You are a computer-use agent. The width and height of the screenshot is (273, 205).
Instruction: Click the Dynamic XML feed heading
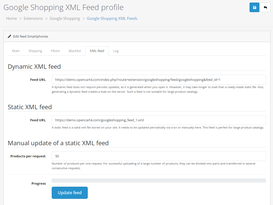pos(34,67)
